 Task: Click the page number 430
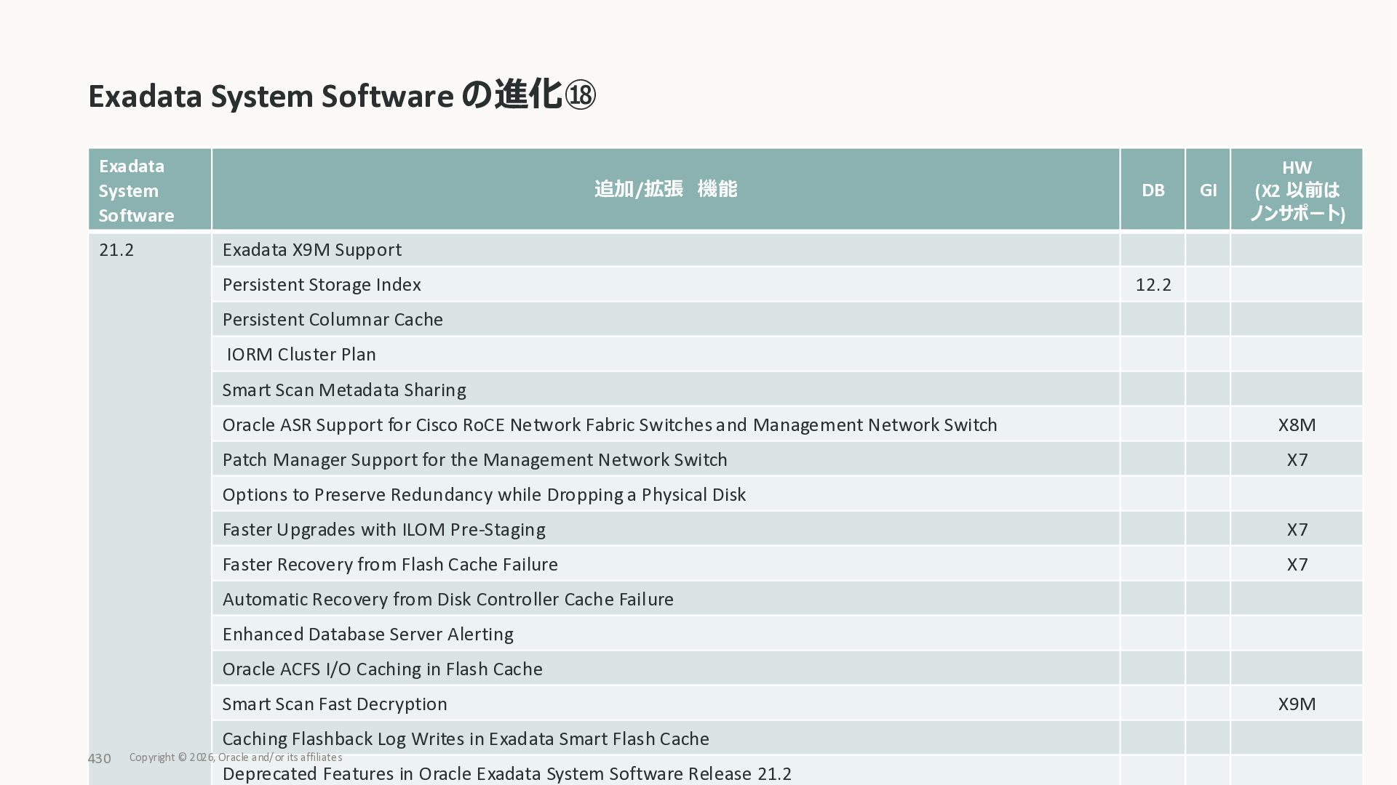coord(100,759)
